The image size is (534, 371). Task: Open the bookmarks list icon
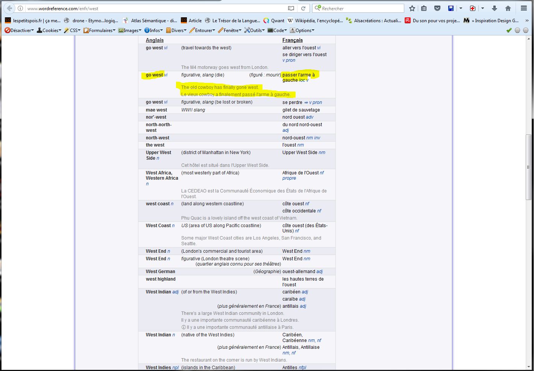coord(424,8)
